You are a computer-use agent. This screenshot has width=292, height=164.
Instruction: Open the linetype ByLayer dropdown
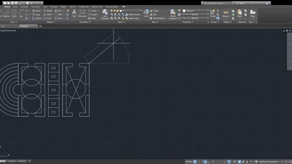coord(195,18)
